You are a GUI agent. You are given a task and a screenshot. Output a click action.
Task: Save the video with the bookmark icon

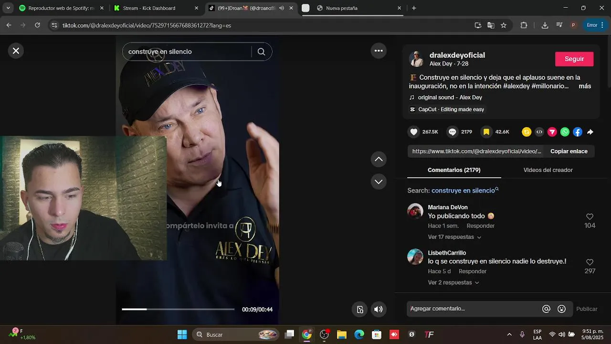tap(486, 132)
